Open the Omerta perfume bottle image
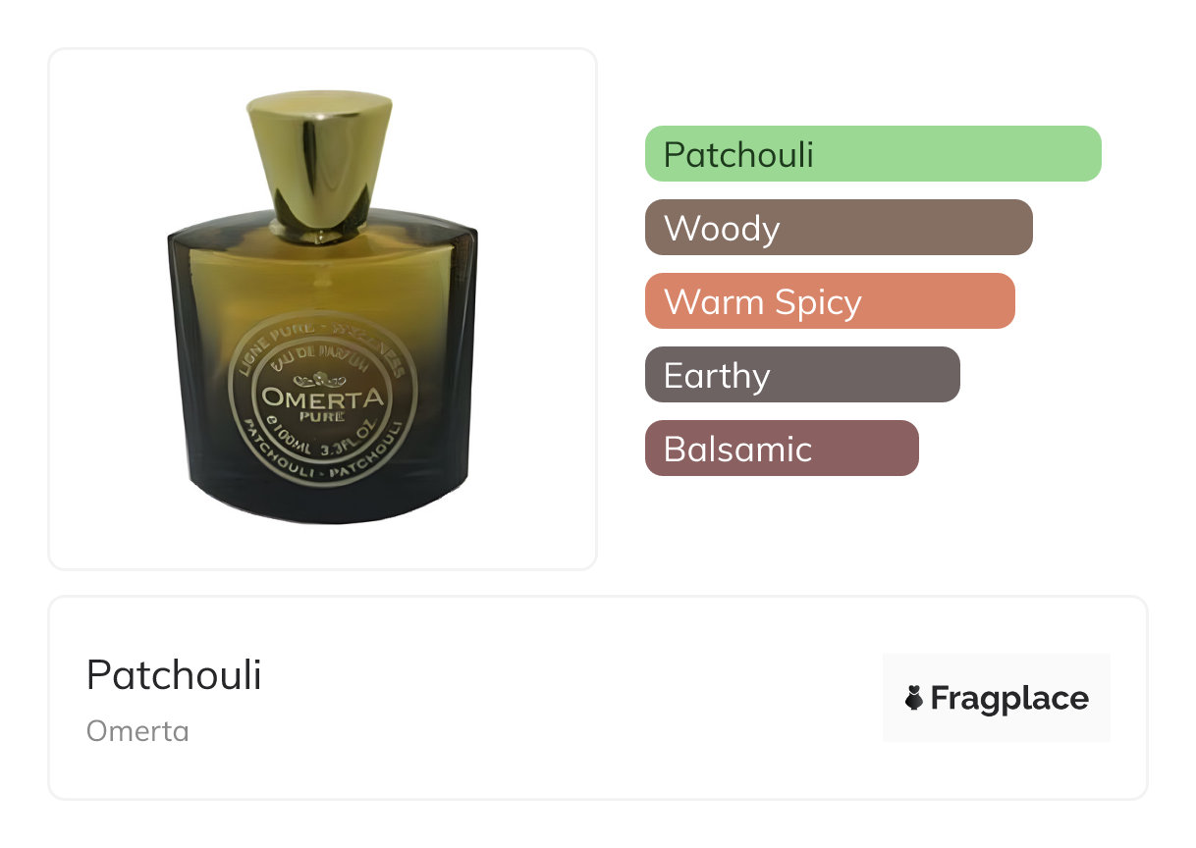Image resolution: width=1196 pixels, height=848 pixels. pyautogui.click(x=322, y=308)
